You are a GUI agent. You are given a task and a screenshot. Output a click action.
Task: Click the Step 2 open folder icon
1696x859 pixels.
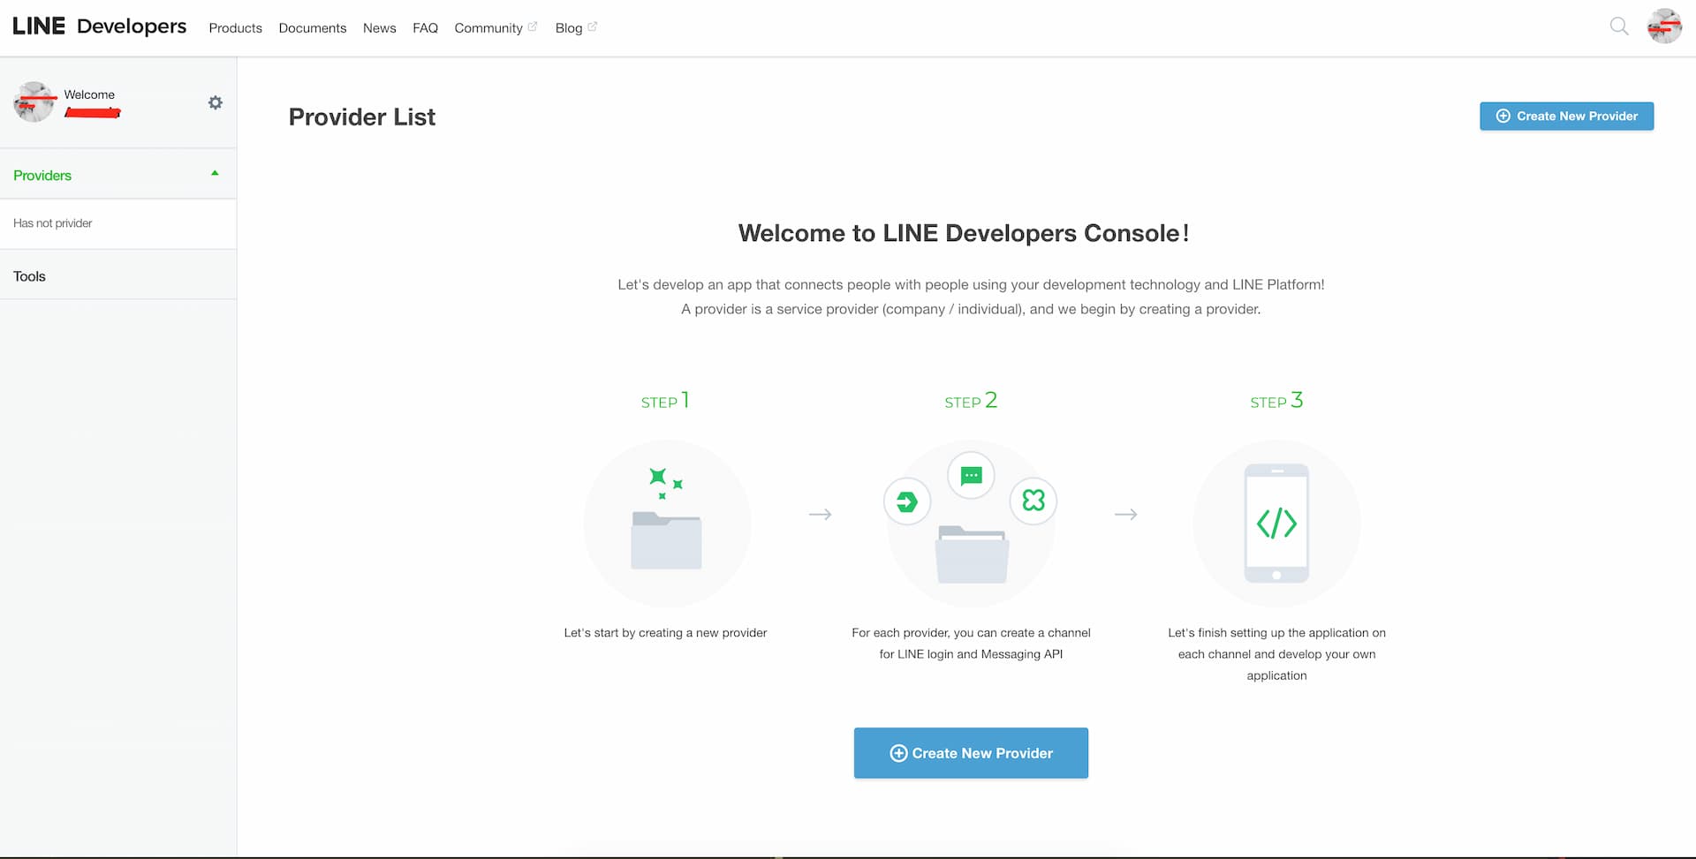coord(972,554)
